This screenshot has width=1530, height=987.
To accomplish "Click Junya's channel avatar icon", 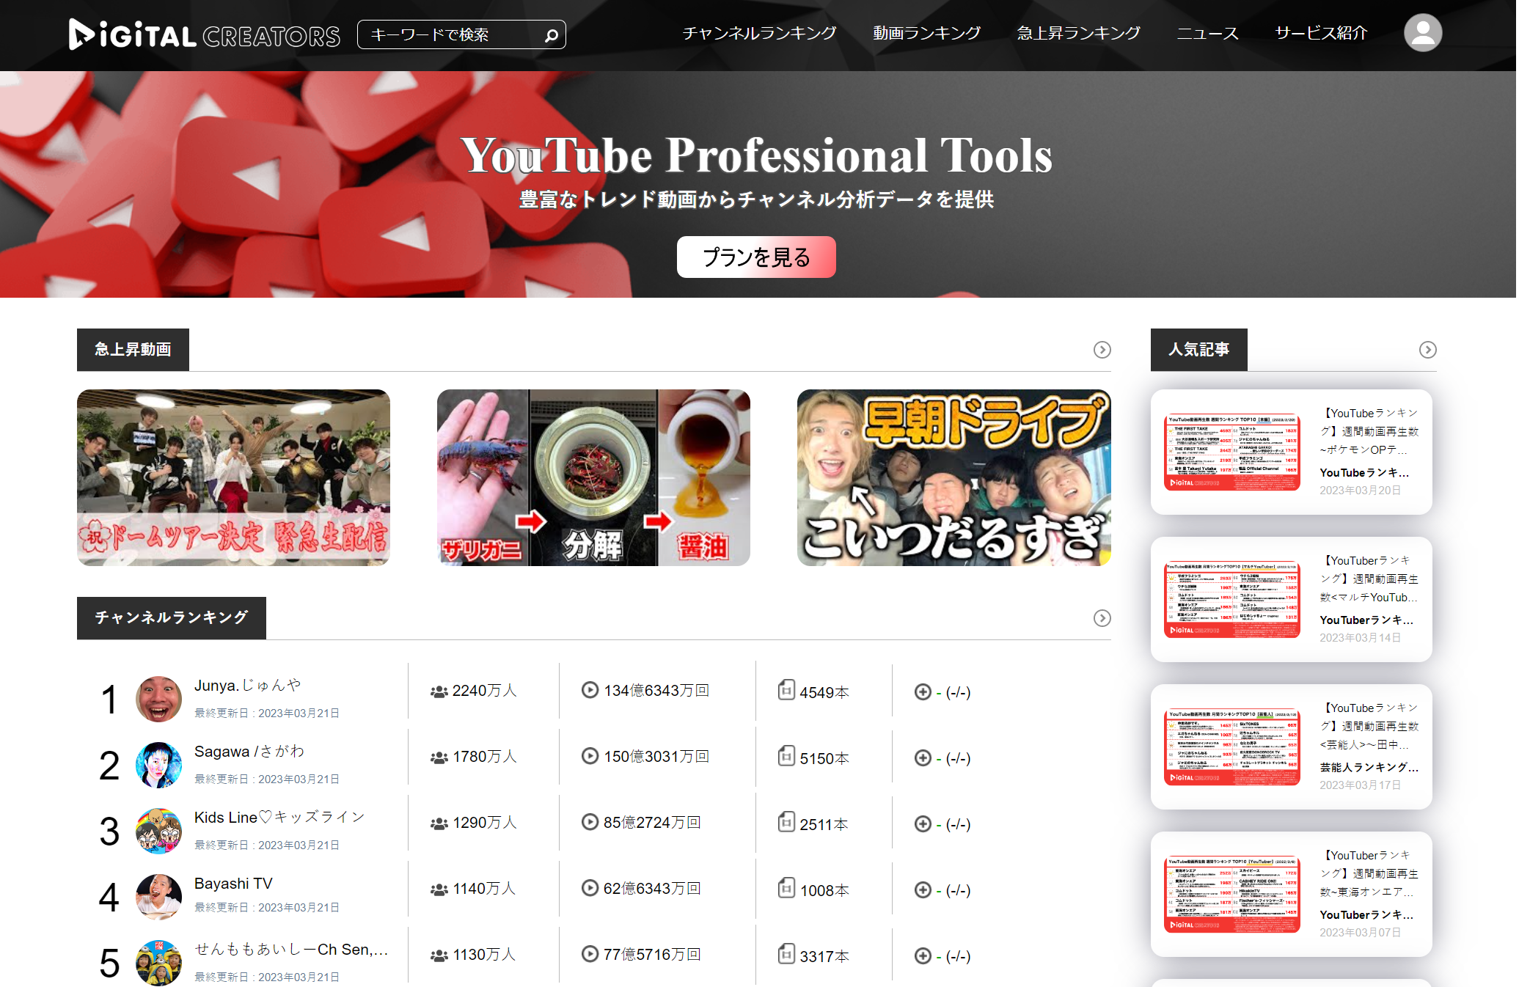I will coord(158,699).
